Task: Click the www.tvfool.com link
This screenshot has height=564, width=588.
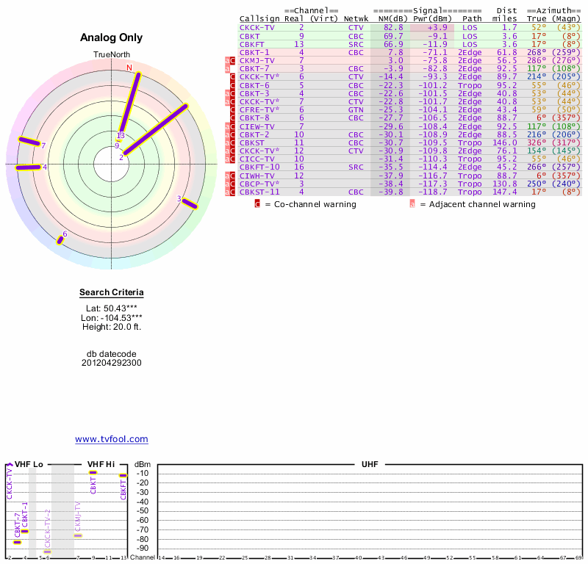Action: 111,439
